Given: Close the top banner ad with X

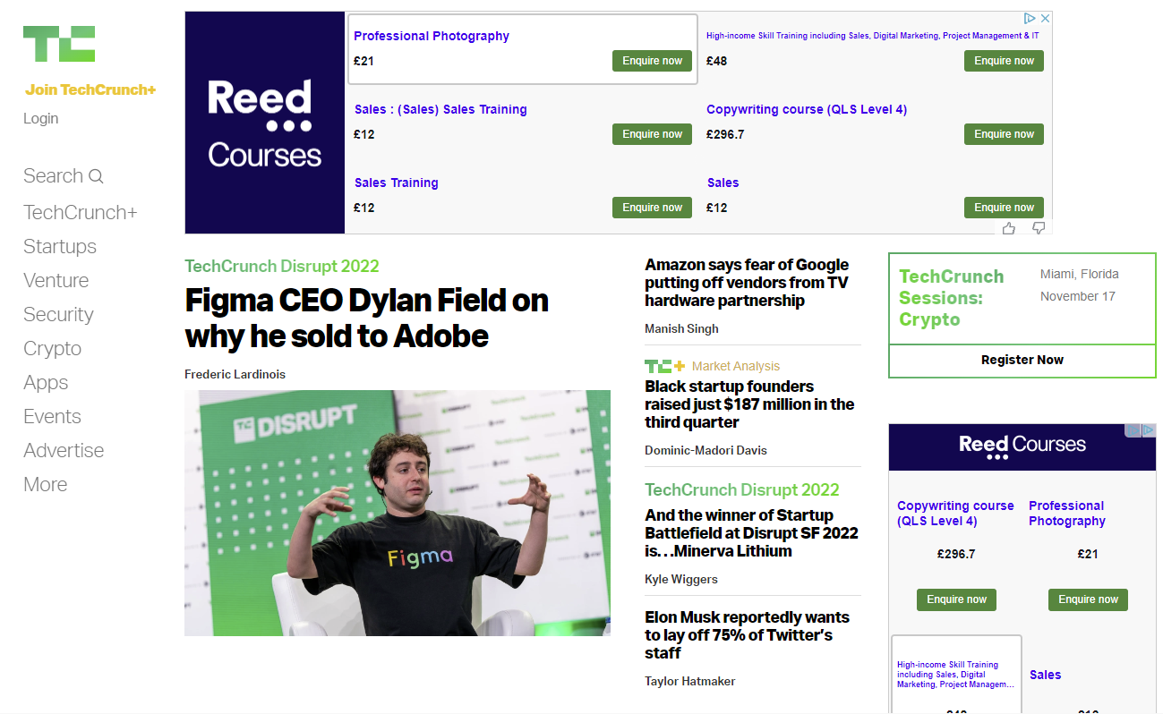Looking at the screenshot, I should point(1045,19).
